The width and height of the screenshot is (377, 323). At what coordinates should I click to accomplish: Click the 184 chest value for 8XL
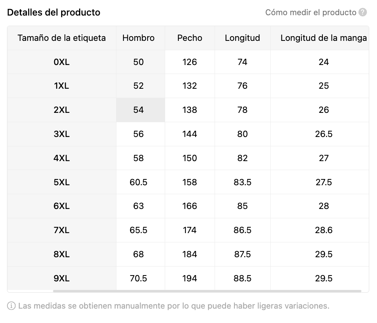pyautogui.click(x=190, y=255)
